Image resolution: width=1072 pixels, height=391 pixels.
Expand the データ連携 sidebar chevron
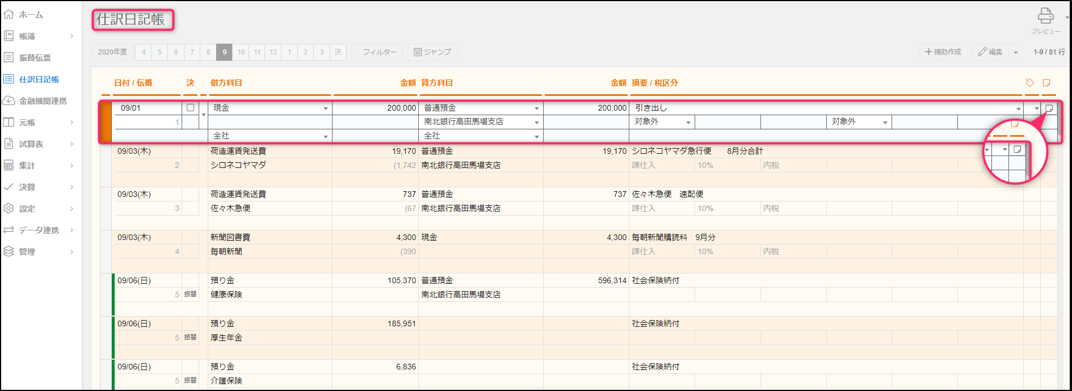tap(72, 230)
